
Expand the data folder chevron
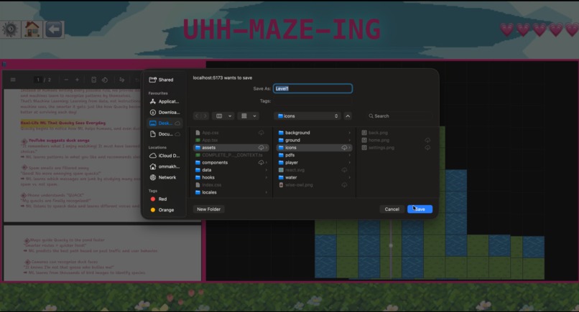pos(266,170)
